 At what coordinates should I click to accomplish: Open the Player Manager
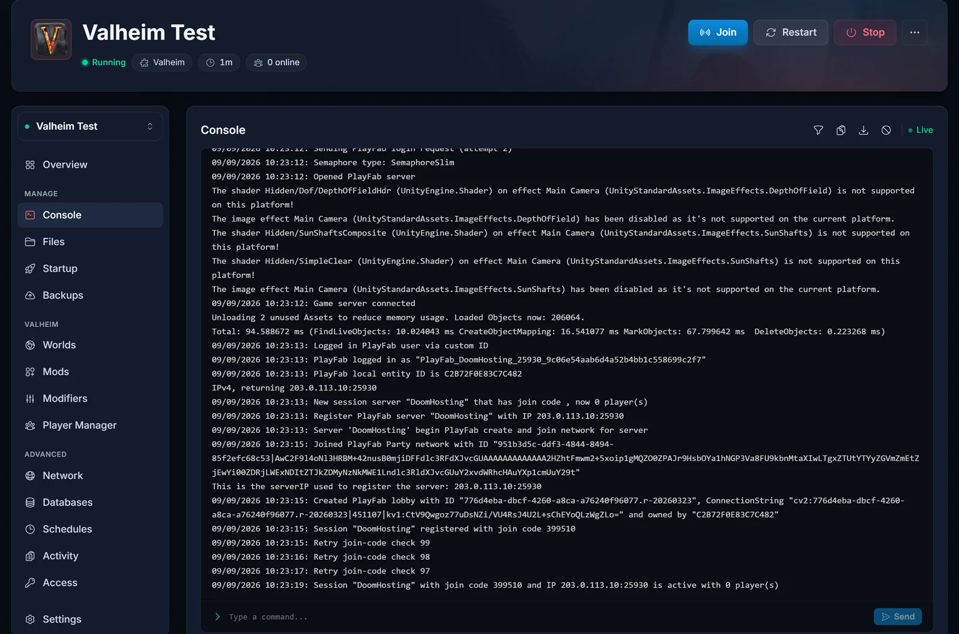point(90,426)
